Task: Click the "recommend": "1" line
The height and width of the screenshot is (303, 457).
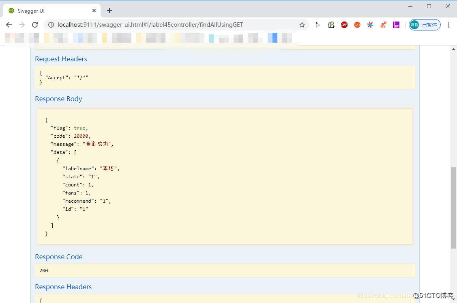Action: coord(86,201)
